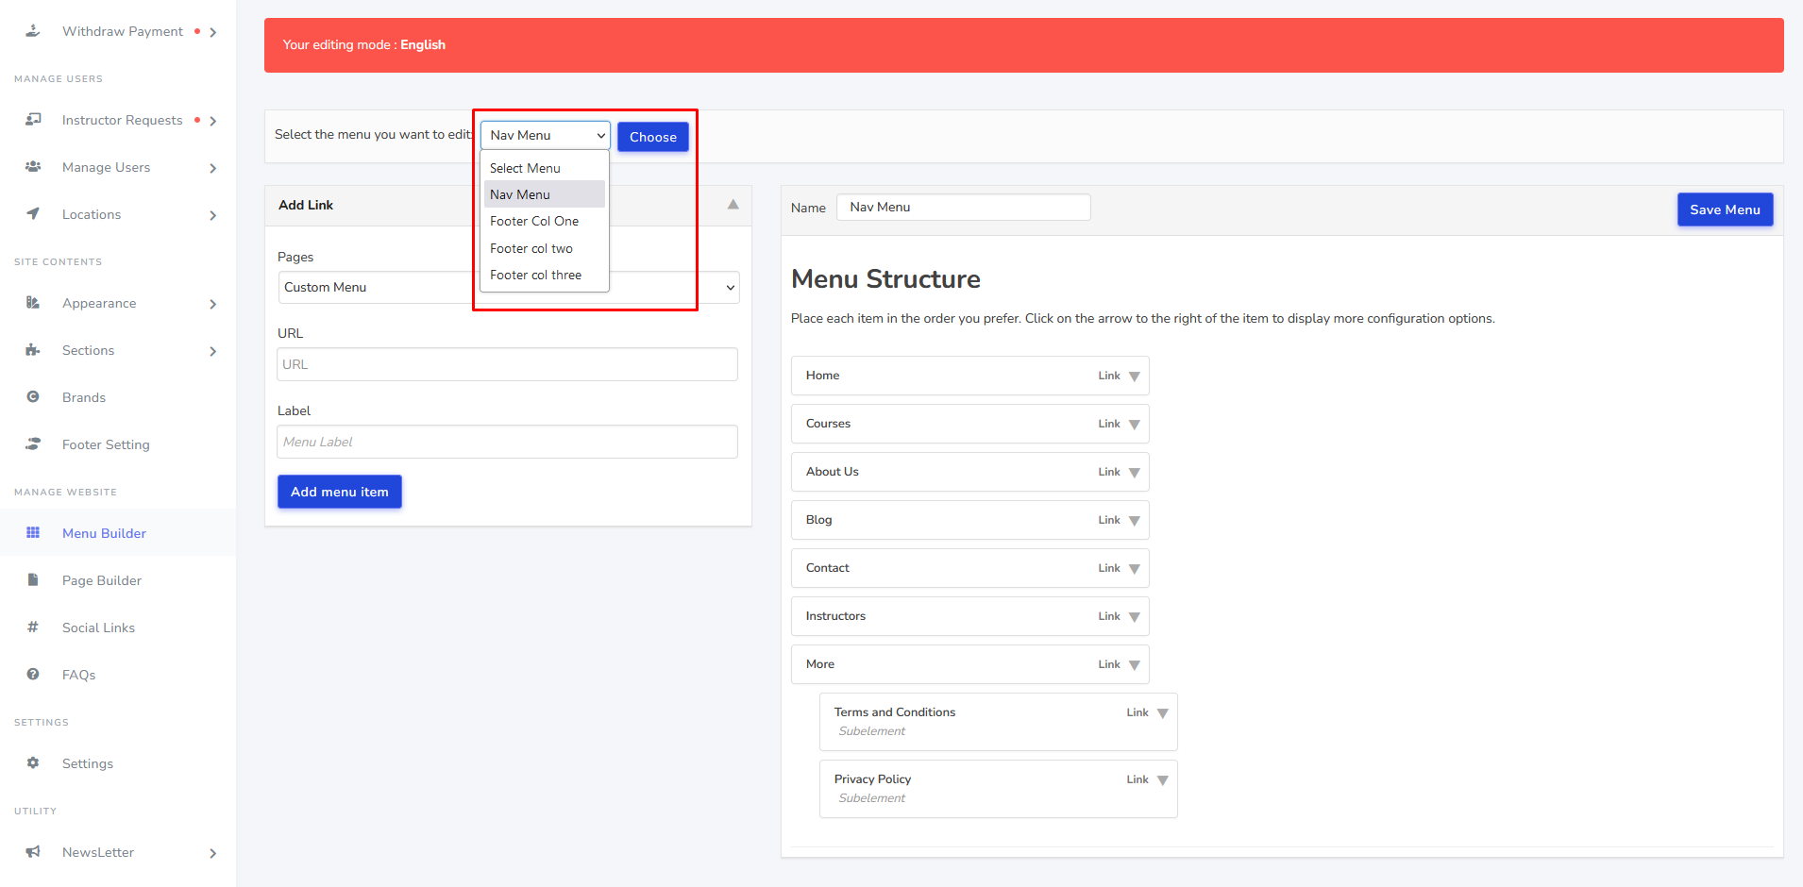
Task: Expand the More menu item arrow
Action: [1135, 665]
